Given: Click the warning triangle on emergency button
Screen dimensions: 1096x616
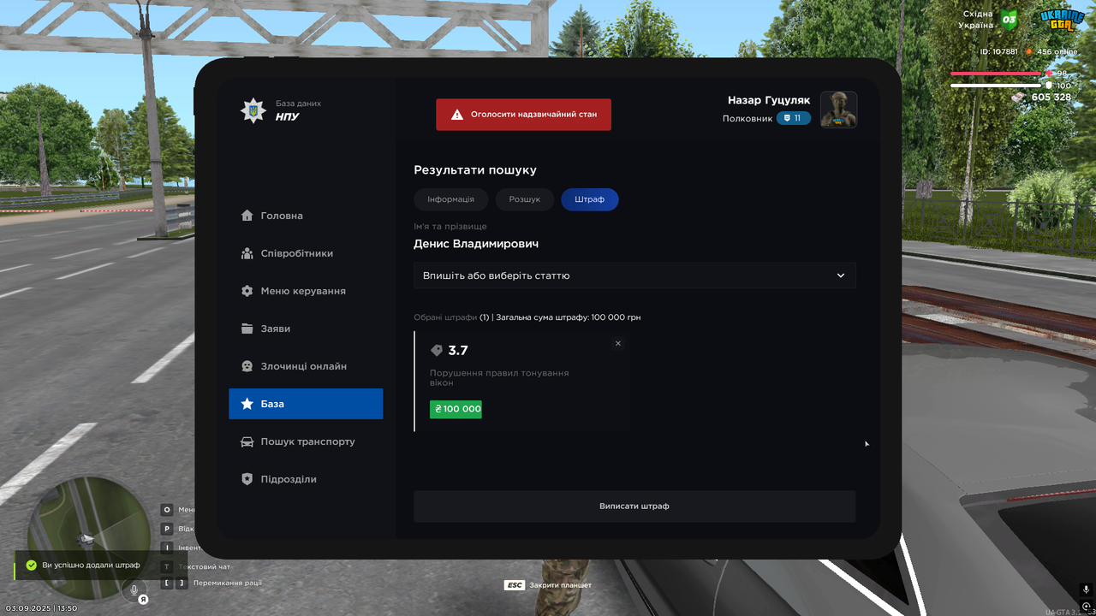Looking at the screenshot, I should (x=457, y=114).
